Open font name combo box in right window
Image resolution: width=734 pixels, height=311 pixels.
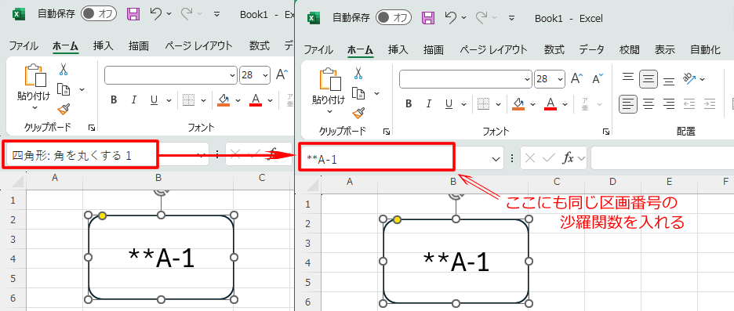click(466, 79)
